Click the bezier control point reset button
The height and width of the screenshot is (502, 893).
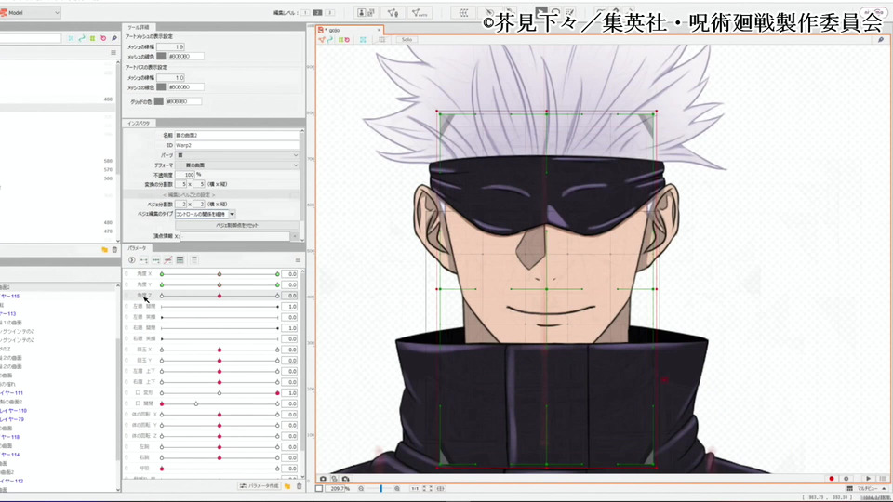pos(237,225)
